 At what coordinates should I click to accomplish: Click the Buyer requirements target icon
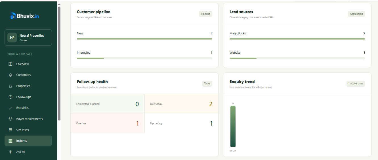10,119
